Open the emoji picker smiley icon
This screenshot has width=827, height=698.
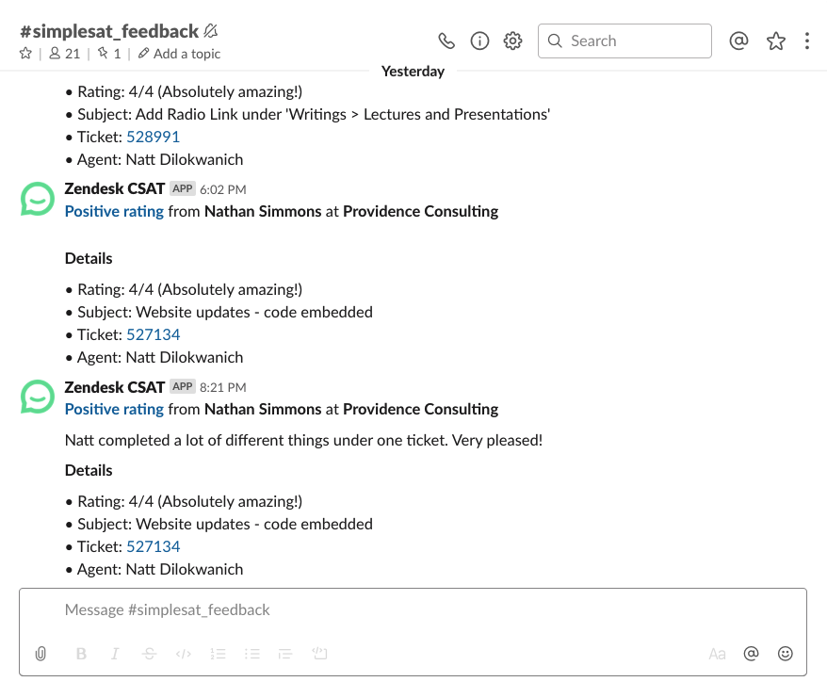tap(786, 654)
